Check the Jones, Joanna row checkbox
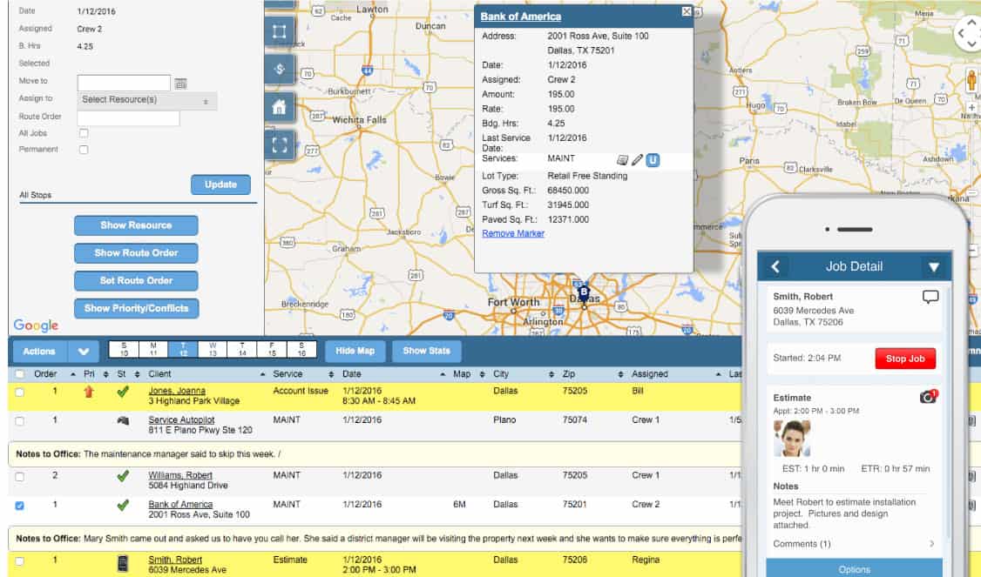 coord(20,392)
